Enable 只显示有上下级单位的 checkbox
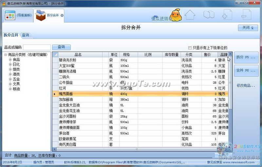Image resolution: width=262 pixels, height=167 pixels. click(x=190, y=48)
